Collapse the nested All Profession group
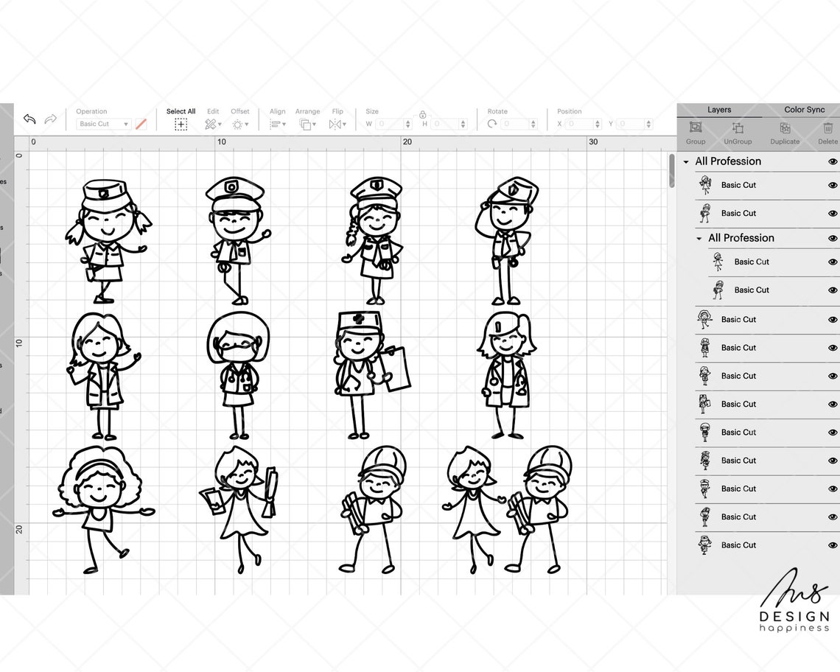Screen dimensions: 840x672 [x=698, y=238]
